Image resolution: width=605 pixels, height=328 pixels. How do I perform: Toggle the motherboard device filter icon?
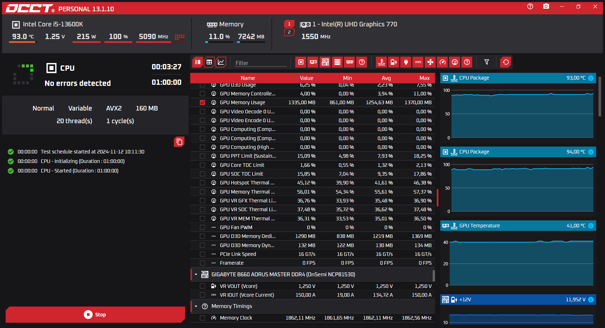(325, 62)
